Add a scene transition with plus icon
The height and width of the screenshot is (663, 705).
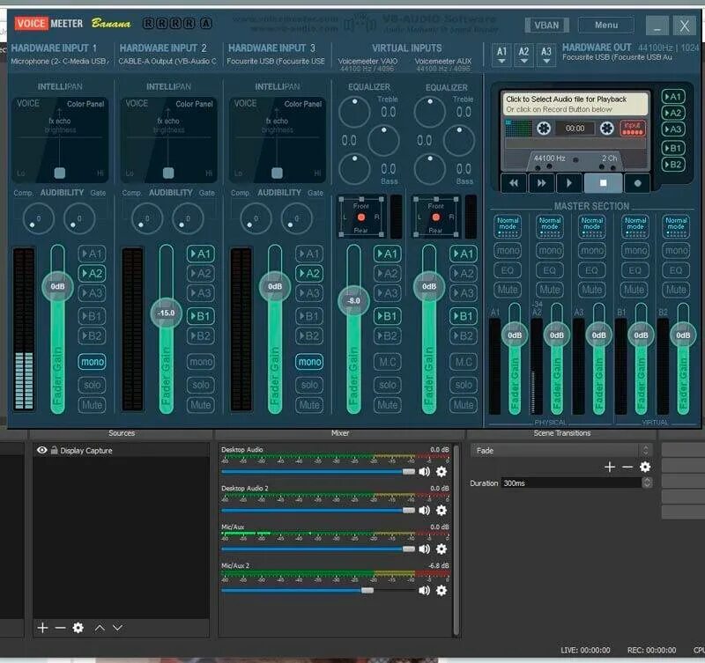point(610,468)
